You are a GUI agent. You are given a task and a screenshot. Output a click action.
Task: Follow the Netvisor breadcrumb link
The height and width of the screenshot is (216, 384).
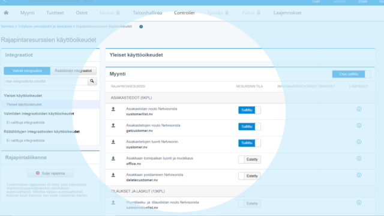coord(7,26)
